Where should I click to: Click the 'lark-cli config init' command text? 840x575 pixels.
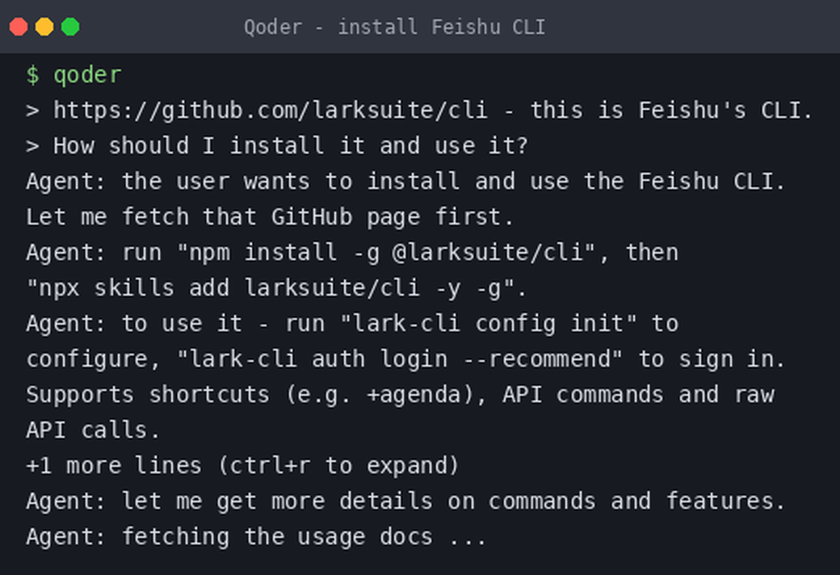489,324
